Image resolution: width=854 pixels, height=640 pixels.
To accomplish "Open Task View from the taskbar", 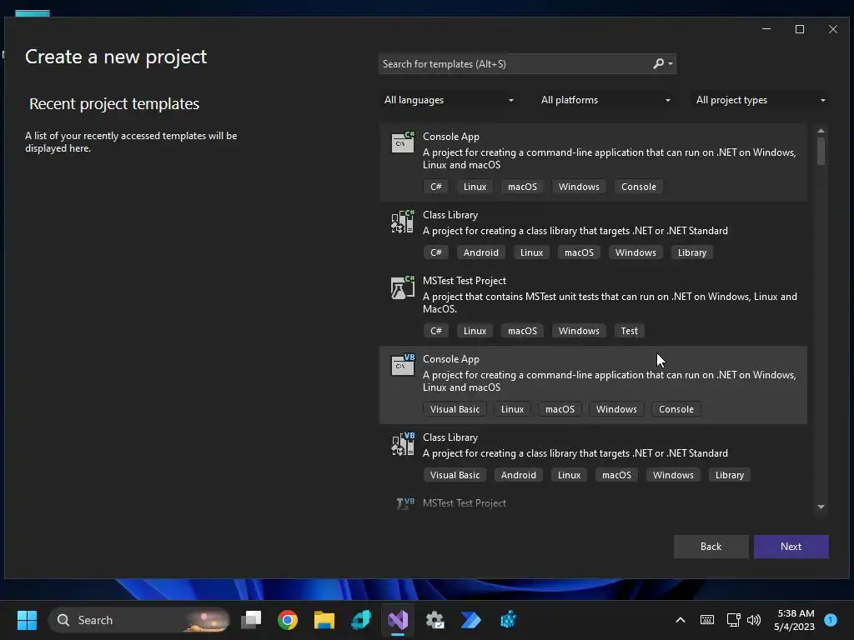I will pos(251,620).
